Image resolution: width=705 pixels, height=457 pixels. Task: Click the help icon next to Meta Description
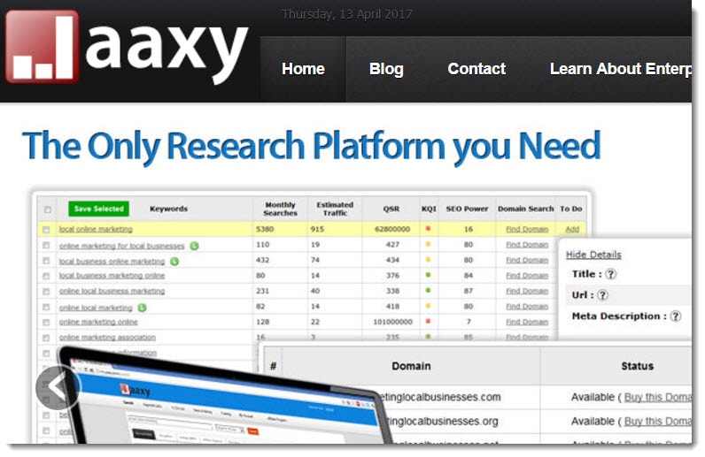coord(675,316)
